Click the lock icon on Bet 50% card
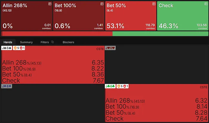The height and width of the screenshot is (123, 209). click(154, 4)
